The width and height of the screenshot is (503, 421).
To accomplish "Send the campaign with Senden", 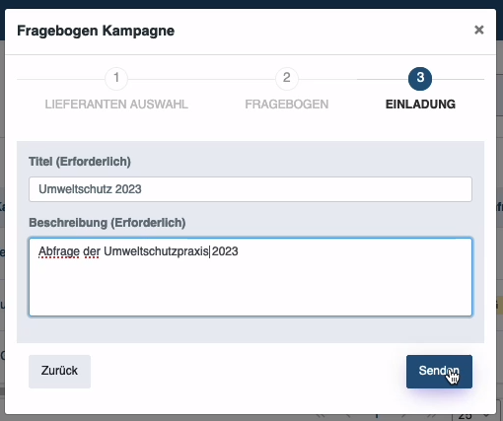I will point(439,372).
